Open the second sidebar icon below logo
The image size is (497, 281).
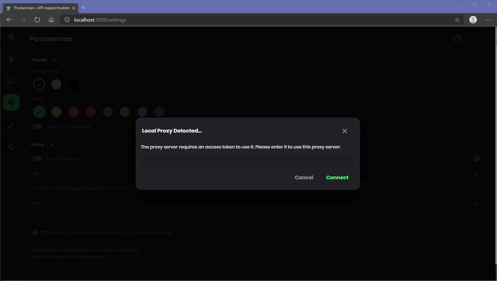(x=11, y=59)
